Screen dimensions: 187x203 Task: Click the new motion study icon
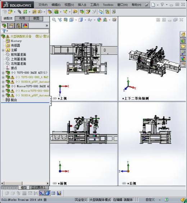[75, 12]
